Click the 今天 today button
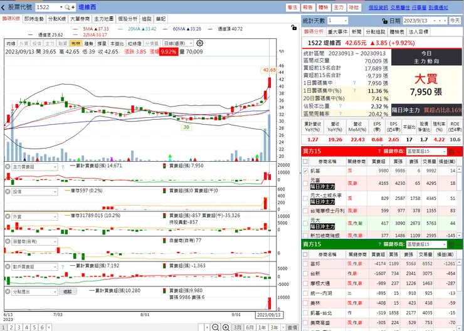 tap(455, 21)
